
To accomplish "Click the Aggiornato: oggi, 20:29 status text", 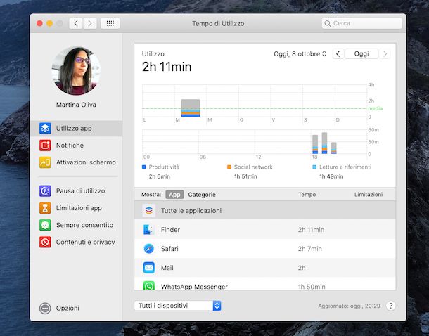I will (349, 306).
